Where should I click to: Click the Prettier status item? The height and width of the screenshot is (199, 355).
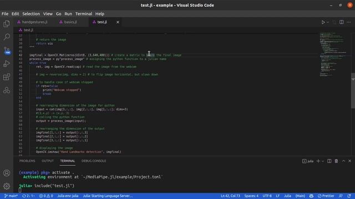coord(326,196)
